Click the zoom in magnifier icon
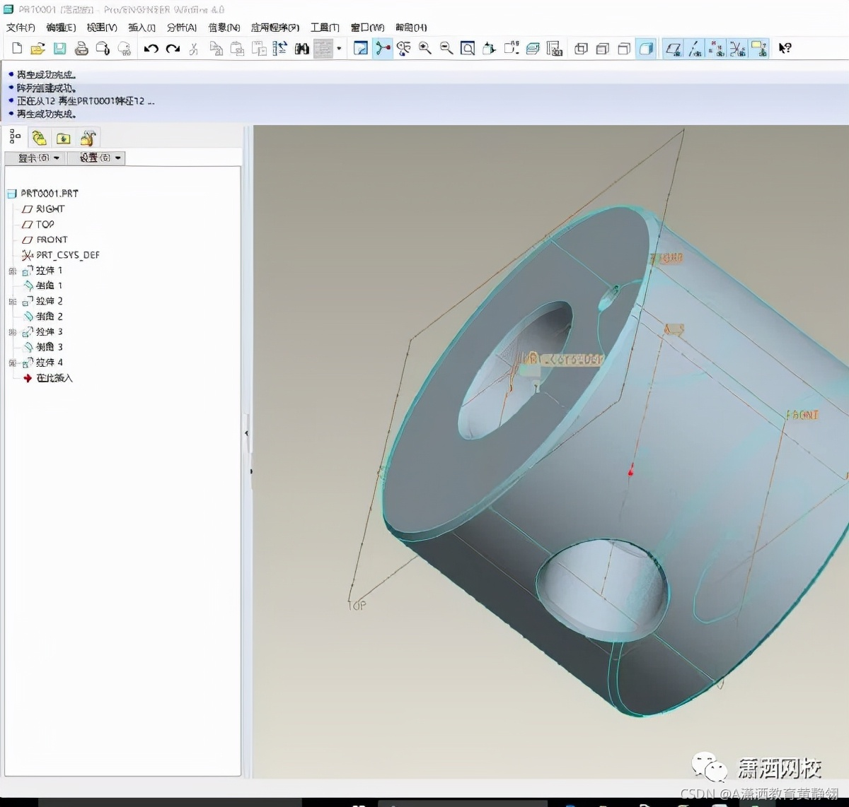The image size is (849, 807). 425,49
